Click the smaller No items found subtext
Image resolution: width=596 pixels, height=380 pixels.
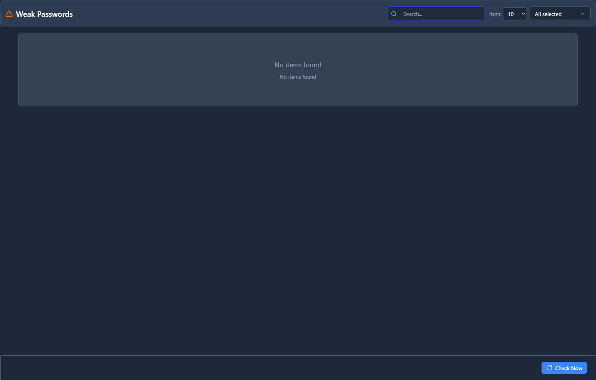(x=298, y=77)
